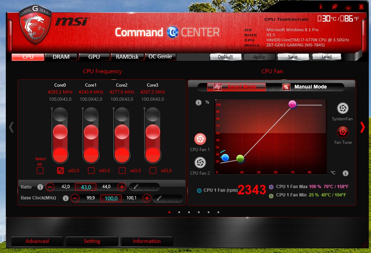The image size is (371, 253).
Task: Open the Setting section
Action: (92, 241)
